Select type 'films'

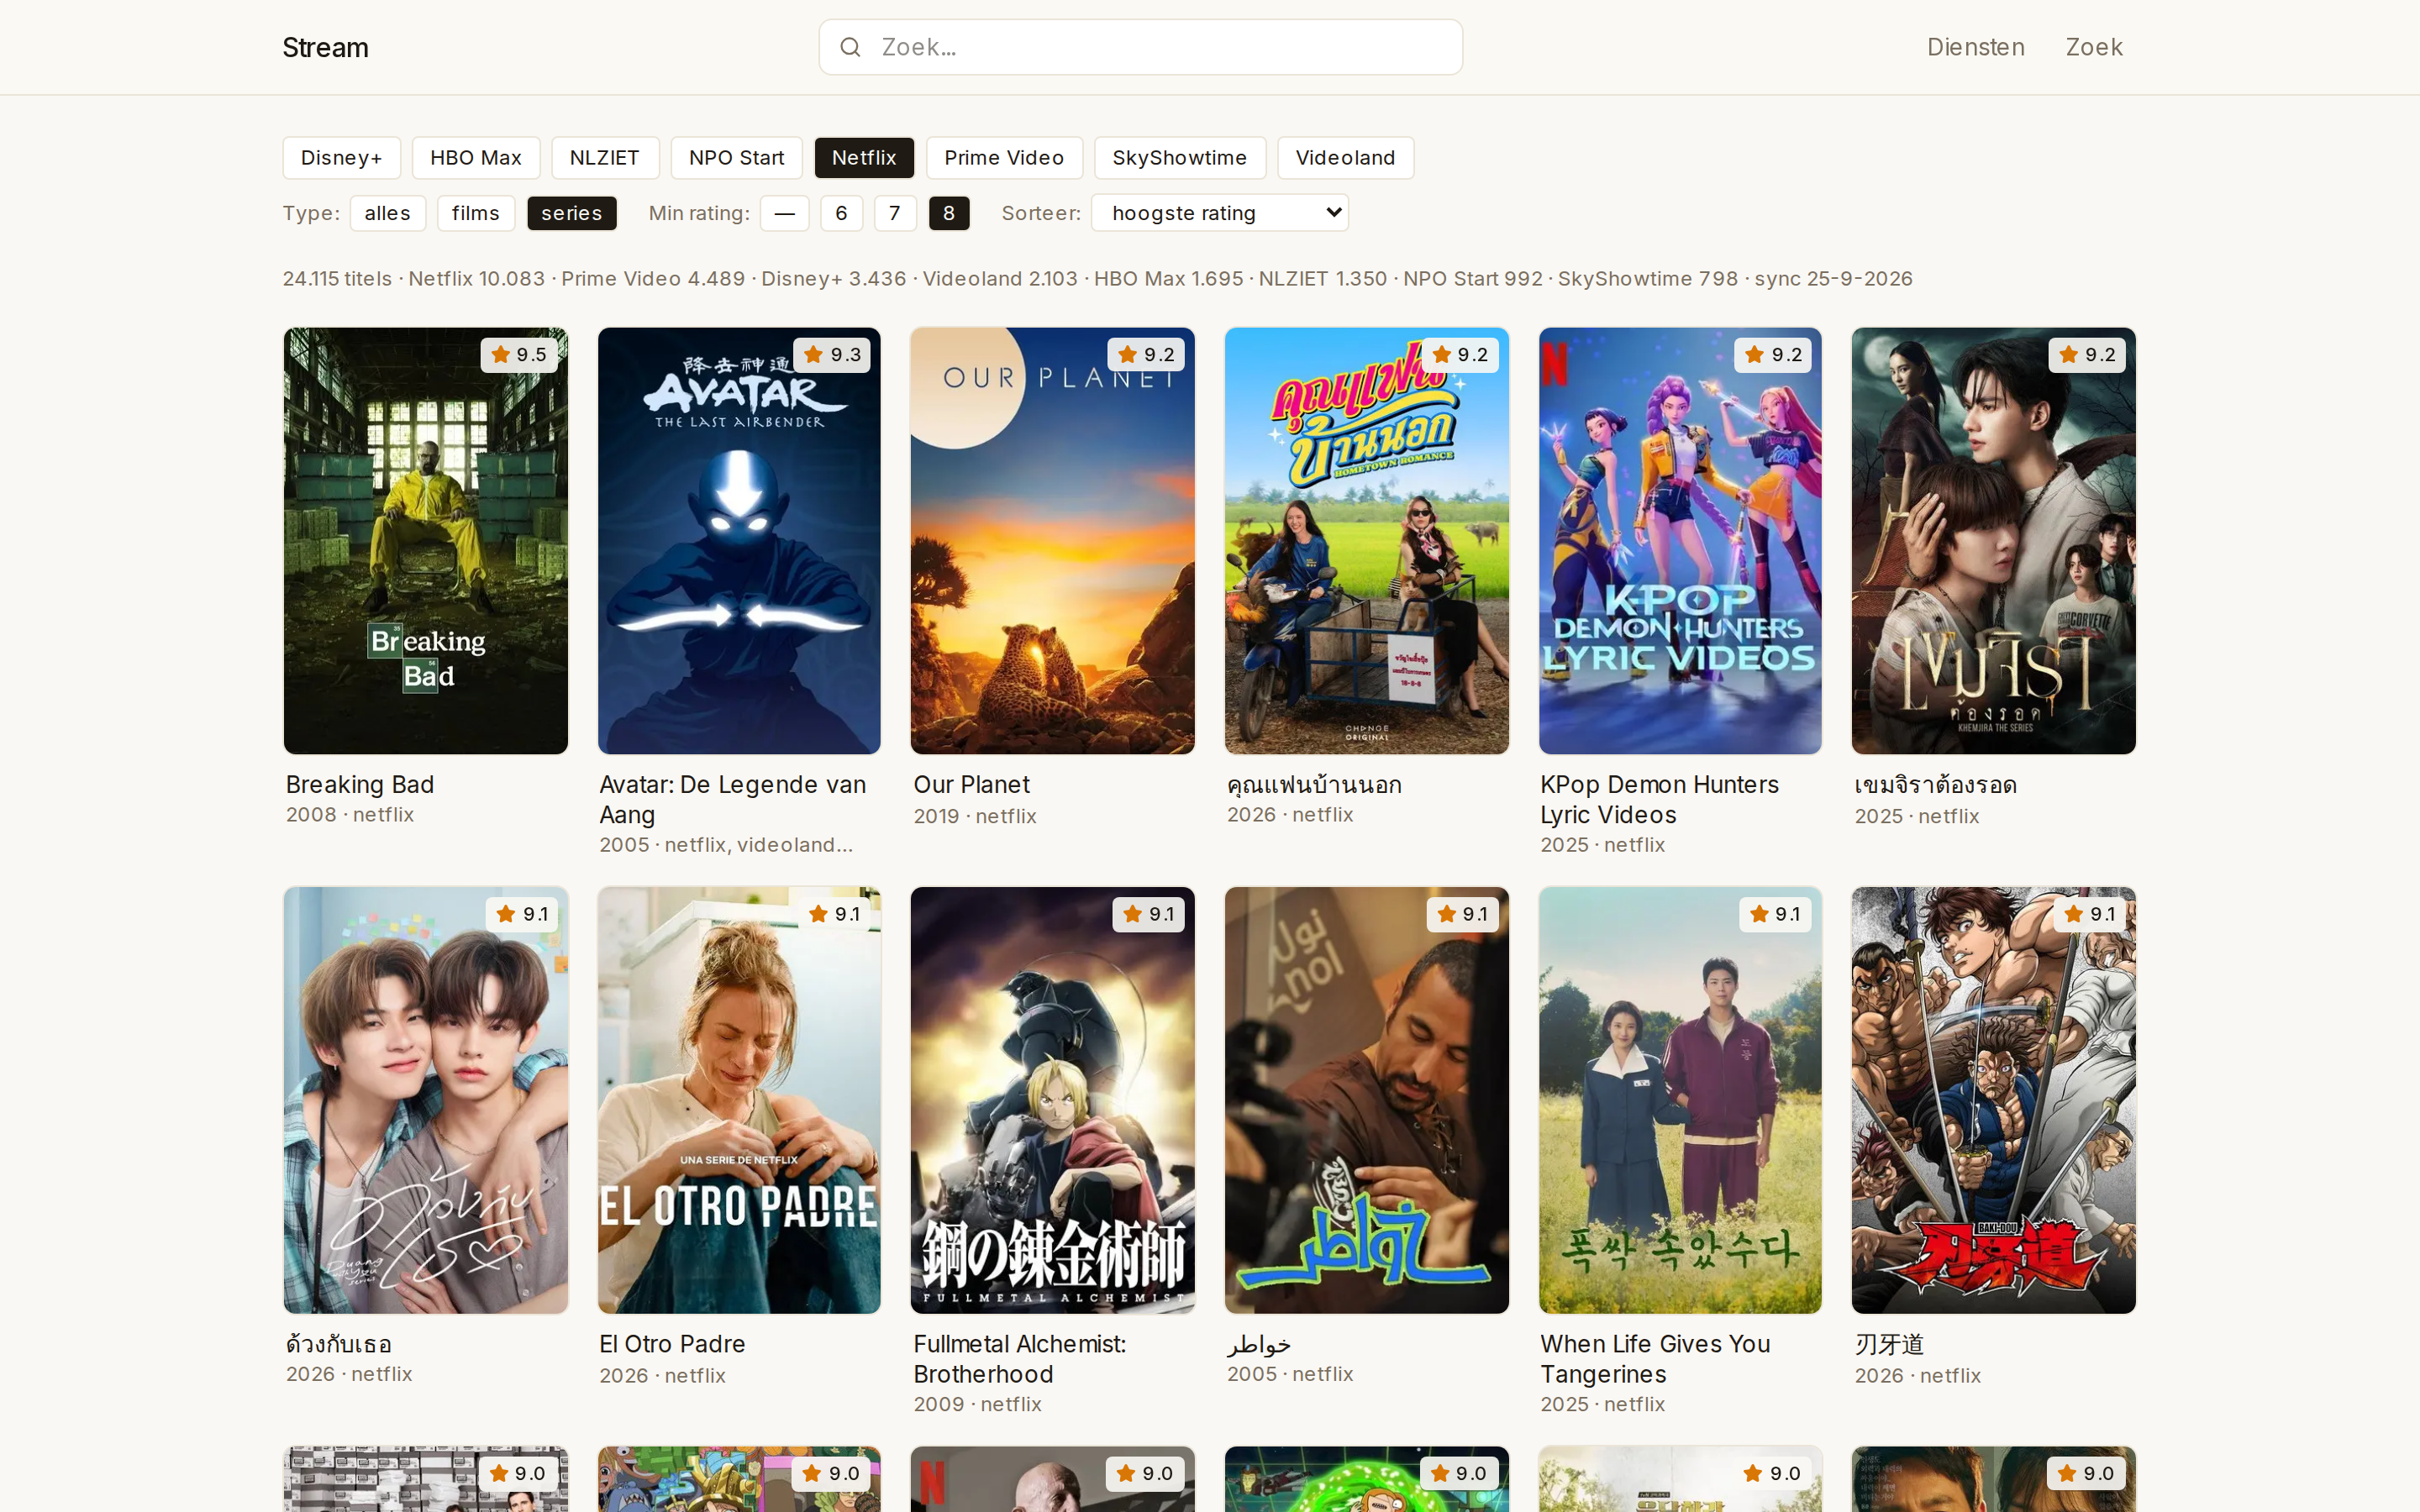[476, 213]
